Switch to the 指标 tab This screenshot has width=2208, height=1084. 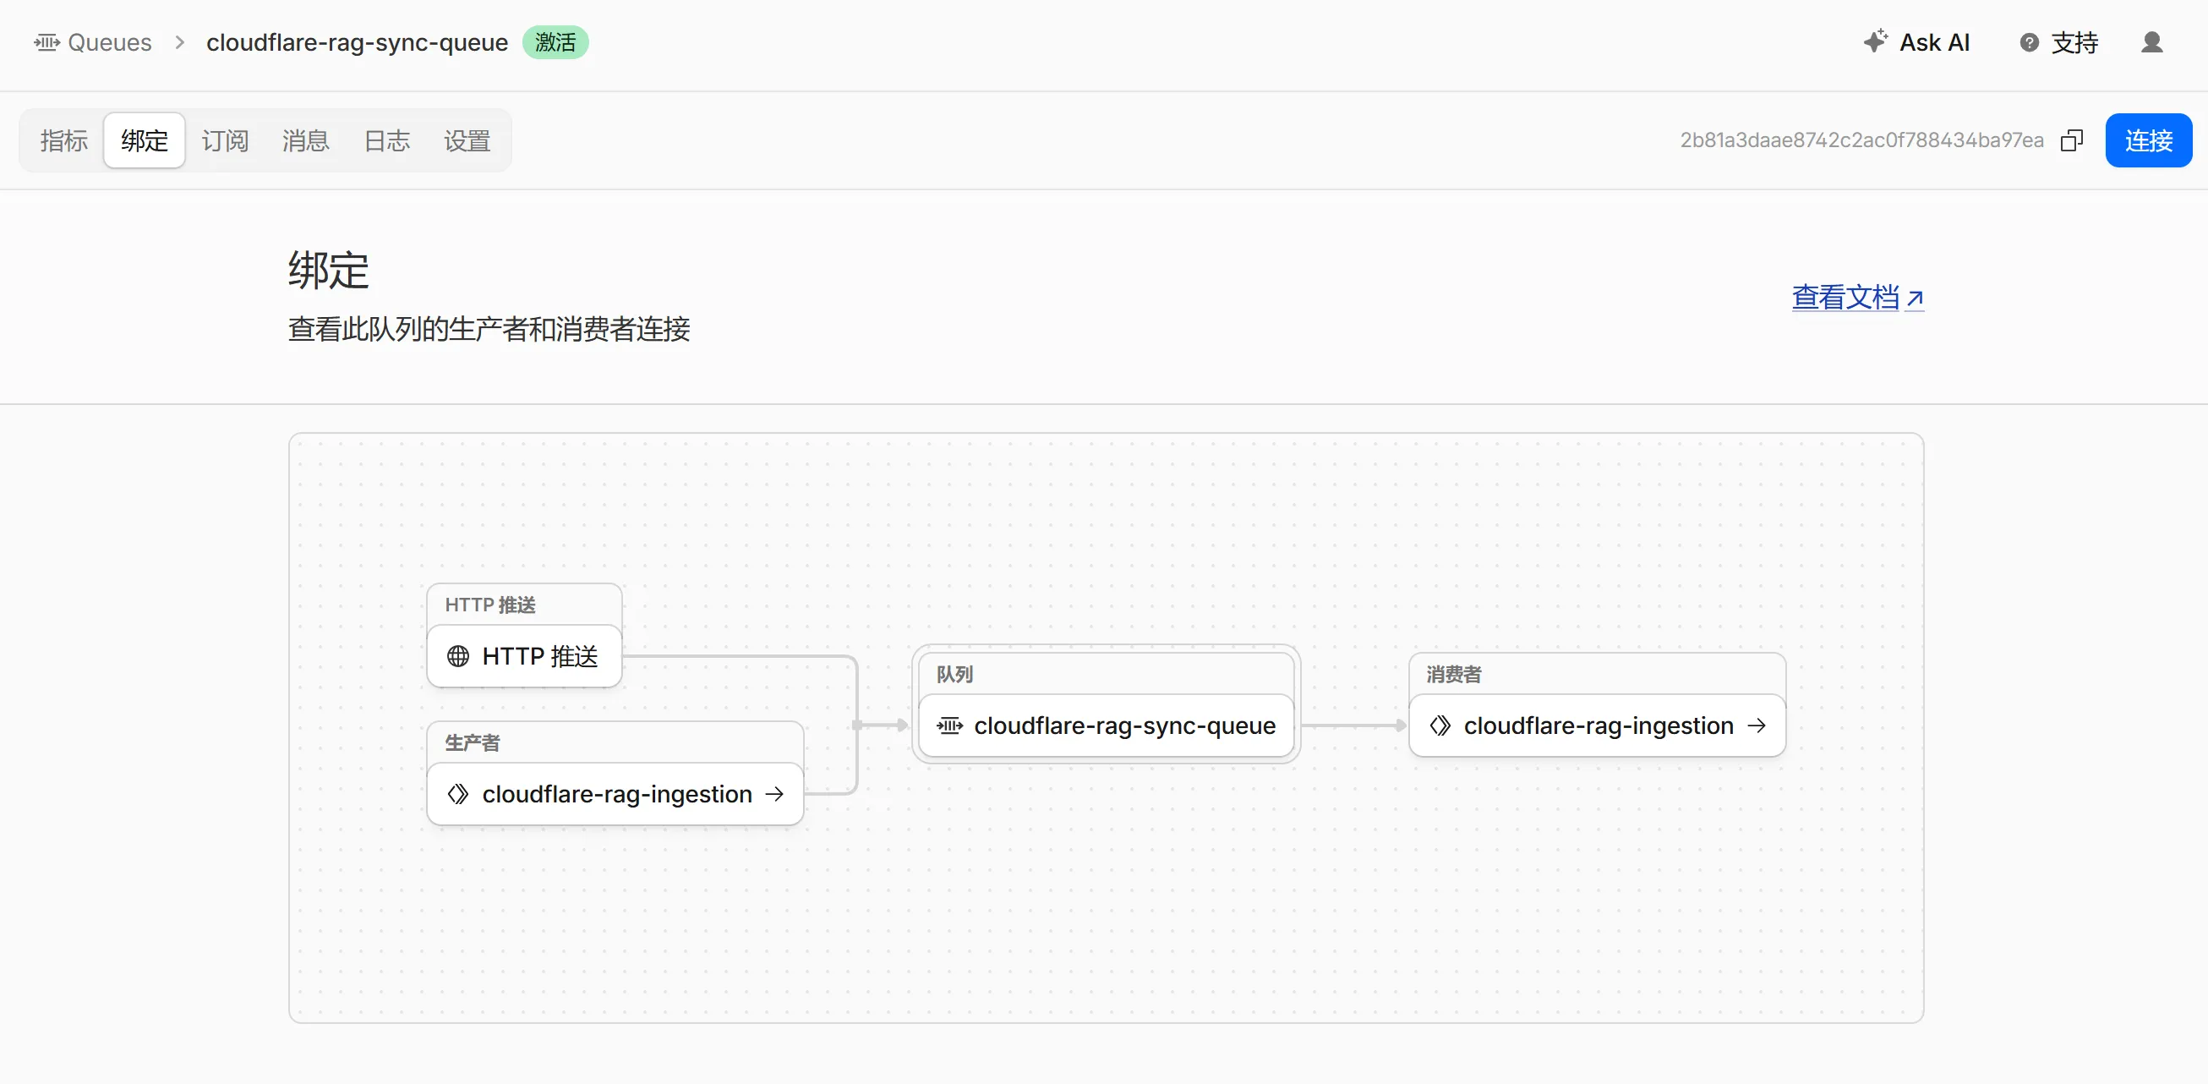point(63,140)
